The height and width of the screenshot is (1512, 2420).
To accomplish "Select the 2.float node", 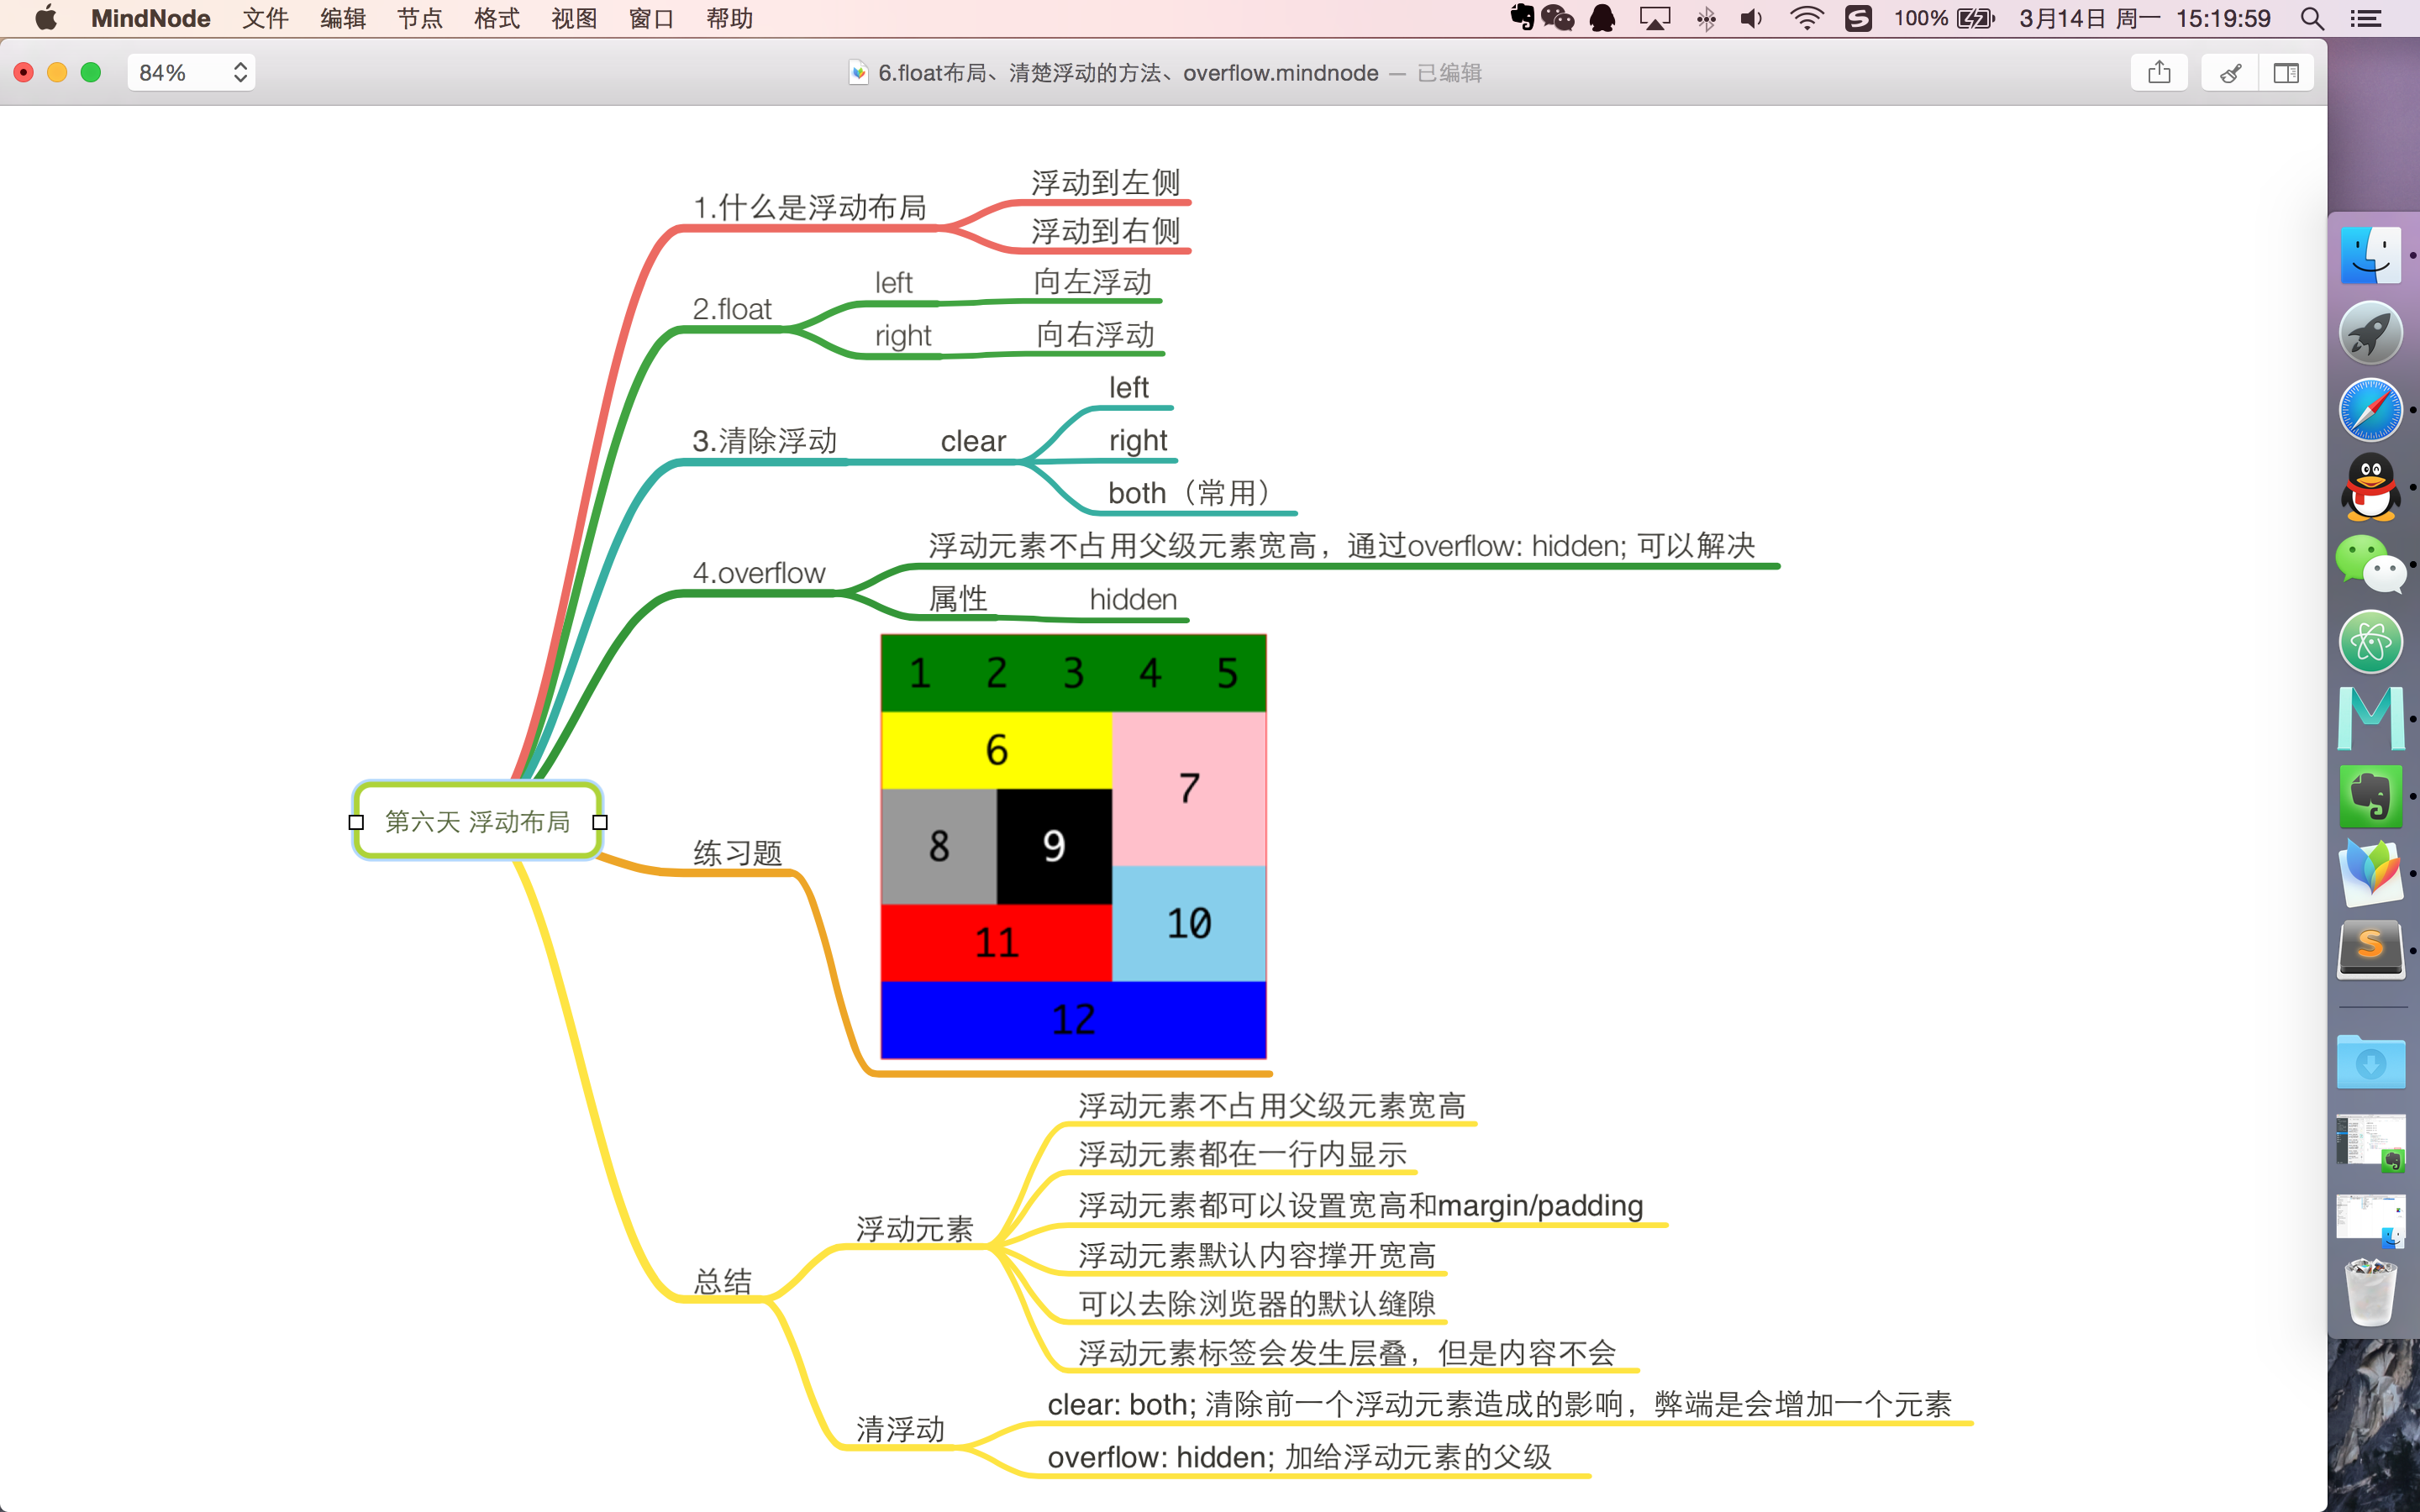I will (732, 309).
